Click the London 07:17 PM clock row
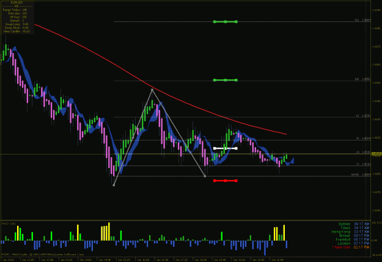The width and height of the screenshot is (382, 262). (x=354, y=243)
